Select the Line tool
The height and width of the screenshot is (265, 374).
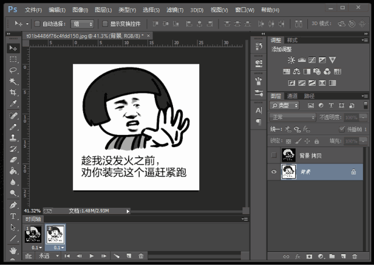click(x=13, y=238)
